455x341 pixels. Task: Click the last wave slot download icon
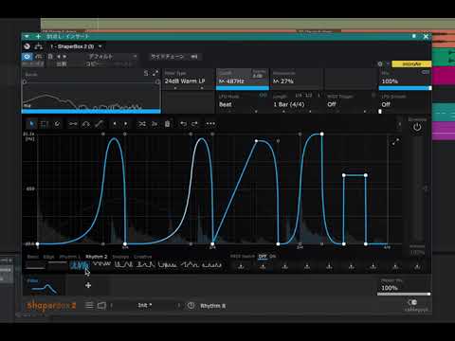click(417, 267)
